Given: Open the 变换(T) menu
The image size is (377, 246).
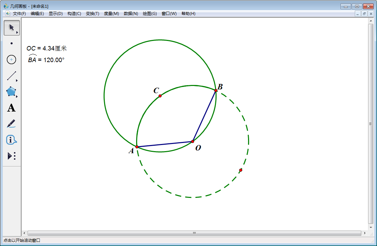Looking at the screenshot, I should point(92,14).
